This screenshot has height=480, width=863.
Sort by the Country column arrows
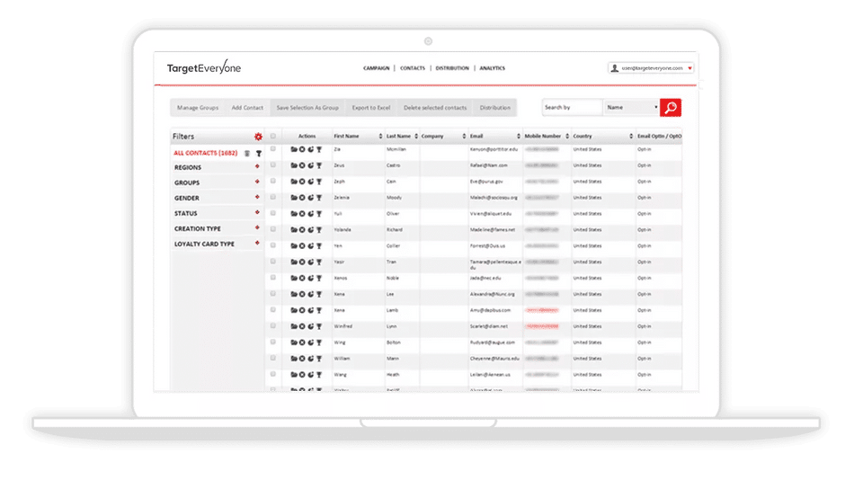pos(631,136)
